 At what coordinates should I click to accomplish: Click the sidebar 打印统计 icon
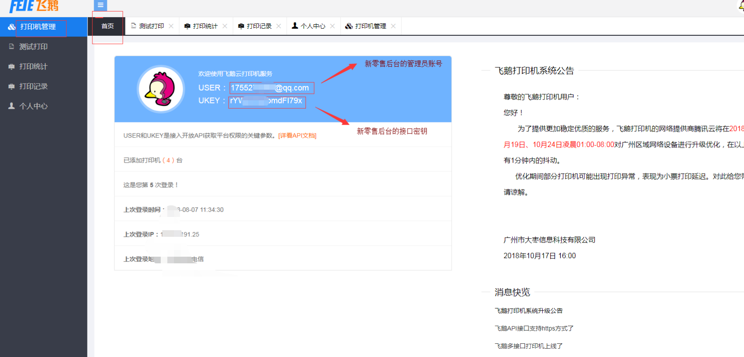11,66
